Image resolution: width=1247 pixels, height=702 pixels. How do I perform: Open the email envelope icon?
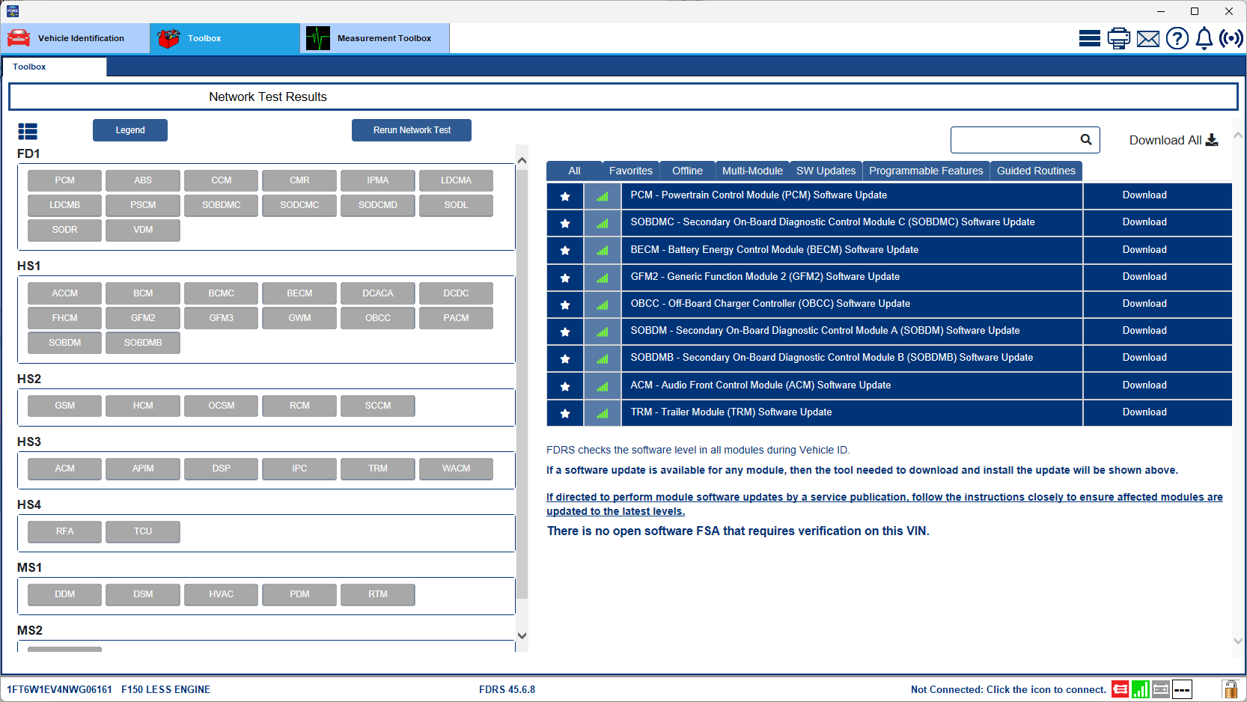1147,37
